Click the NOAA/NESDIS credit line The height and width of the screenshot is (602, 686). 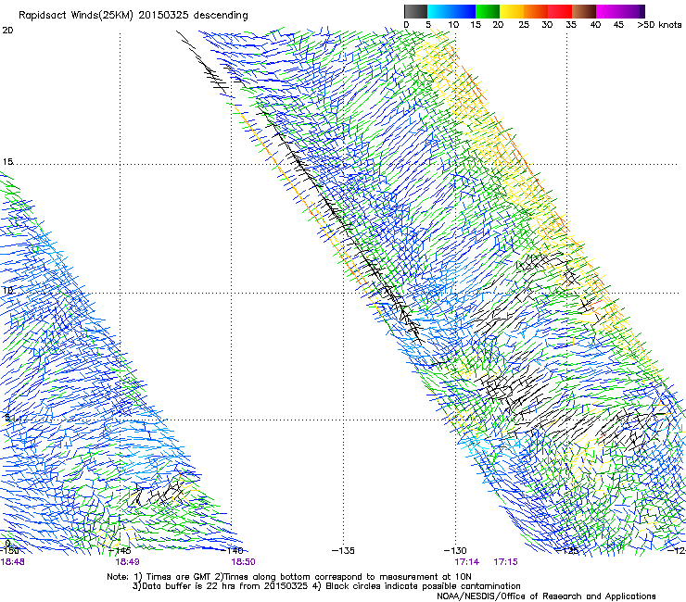click(x=546, y=596)
